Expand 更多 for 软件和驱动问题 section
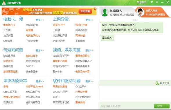 [x=89, y=81]
